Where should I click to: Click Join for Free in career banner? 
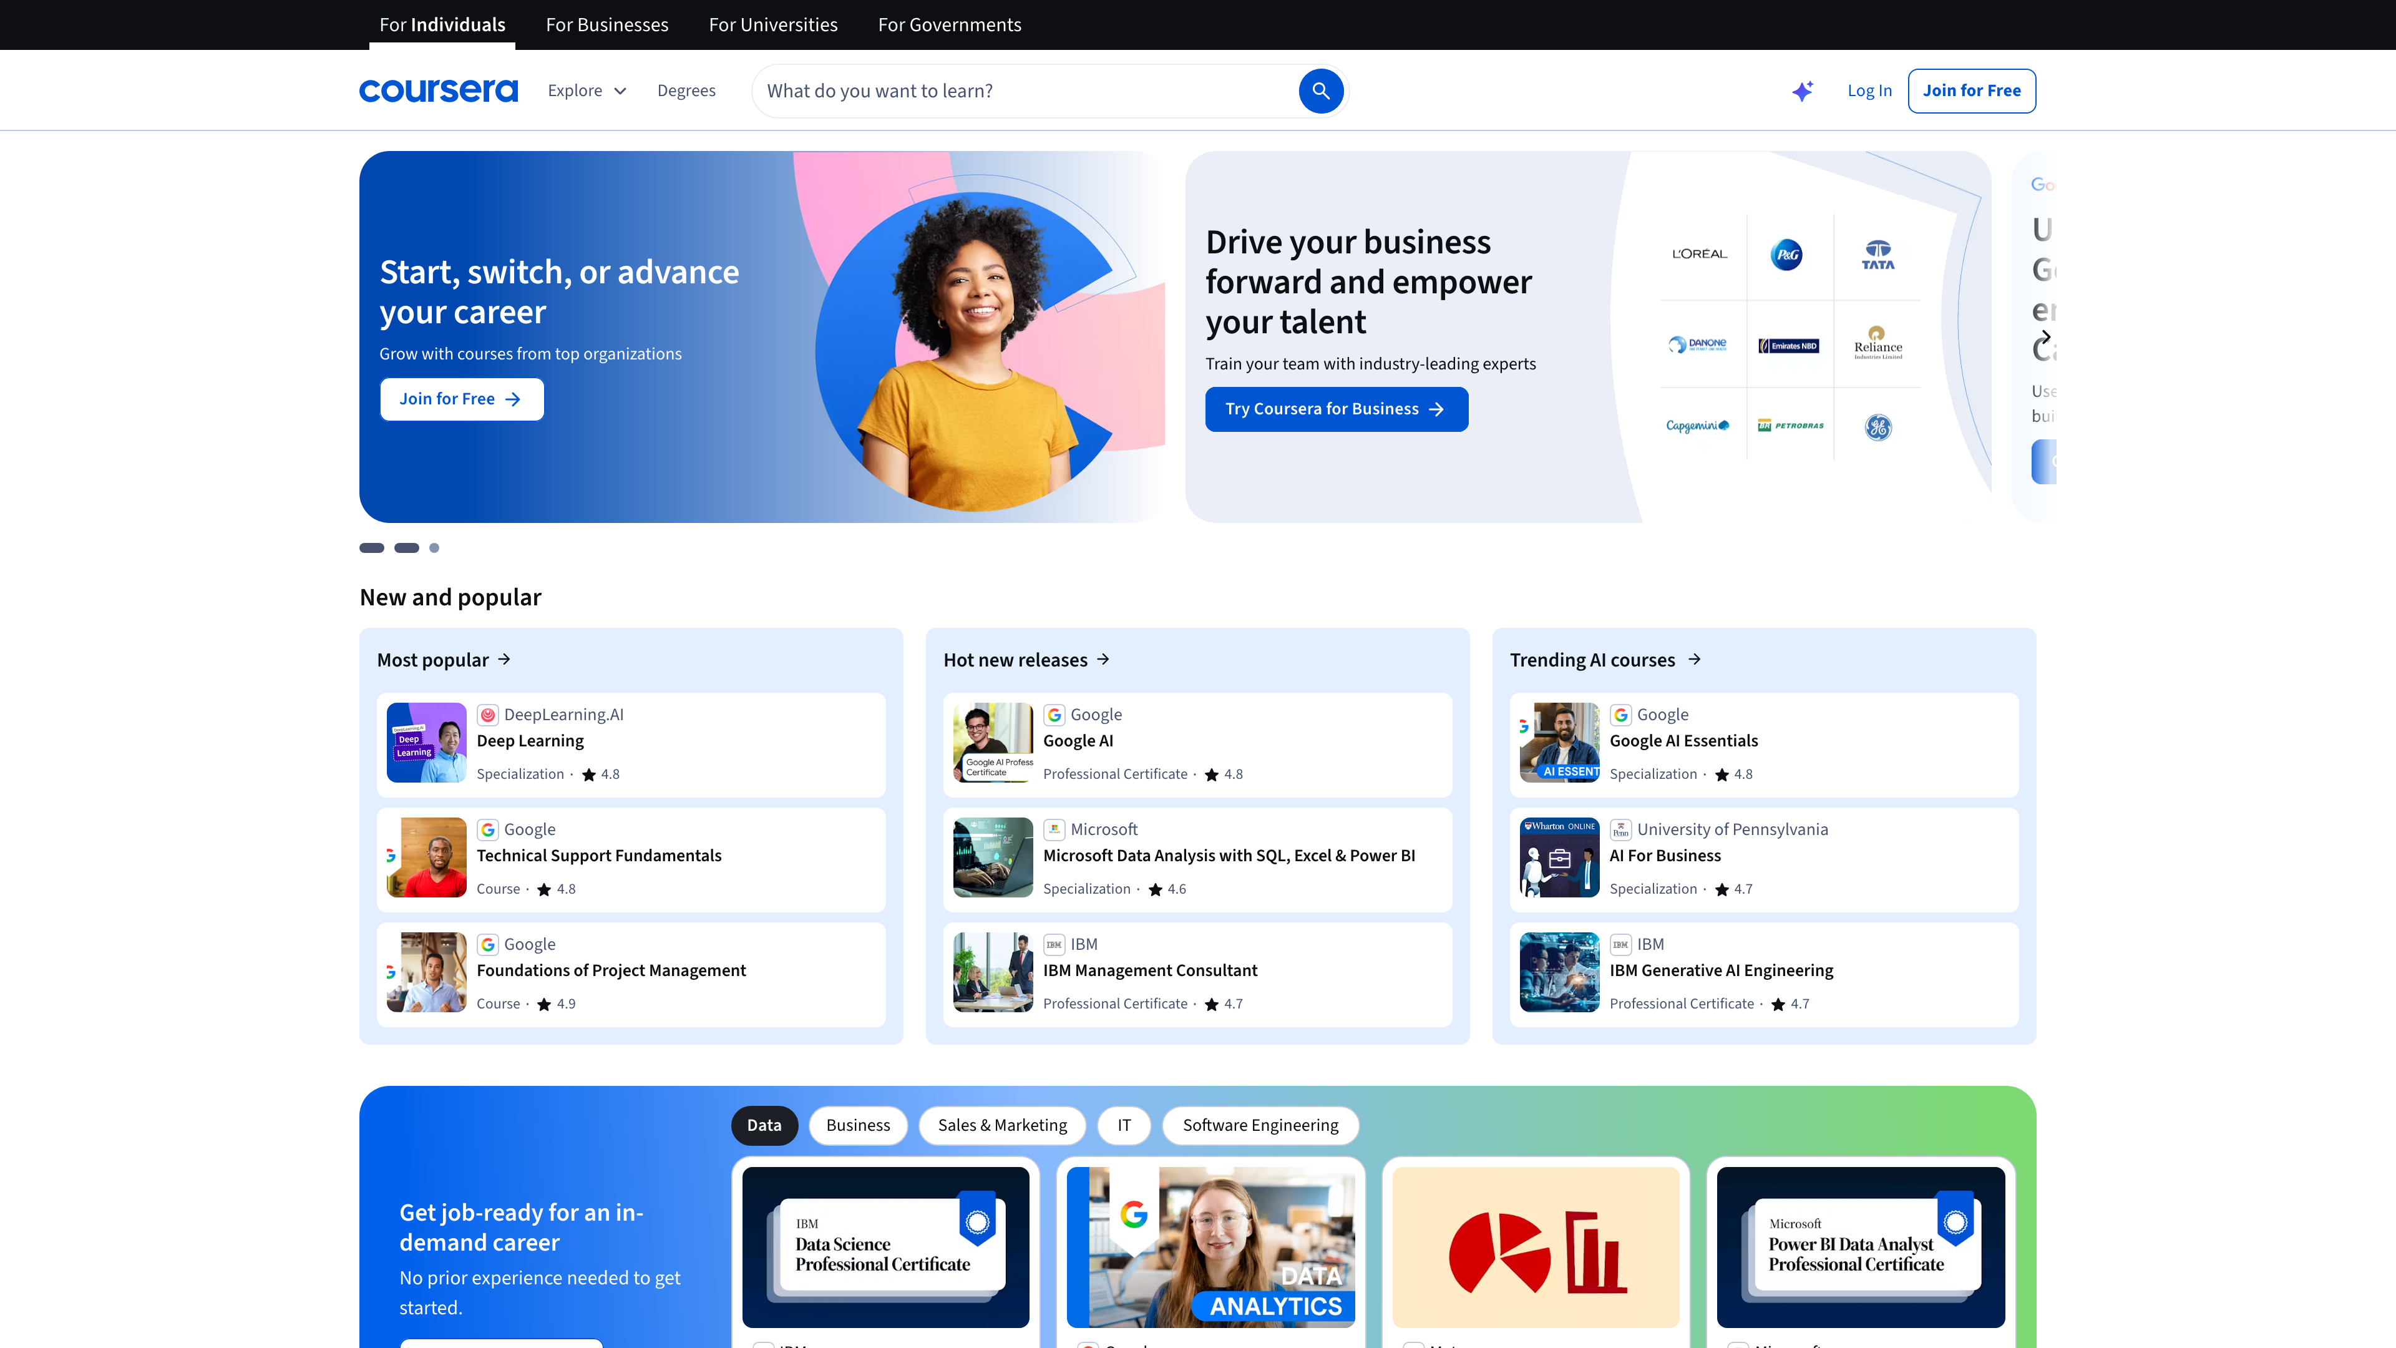pyautogui.click(x=461, y=399)
